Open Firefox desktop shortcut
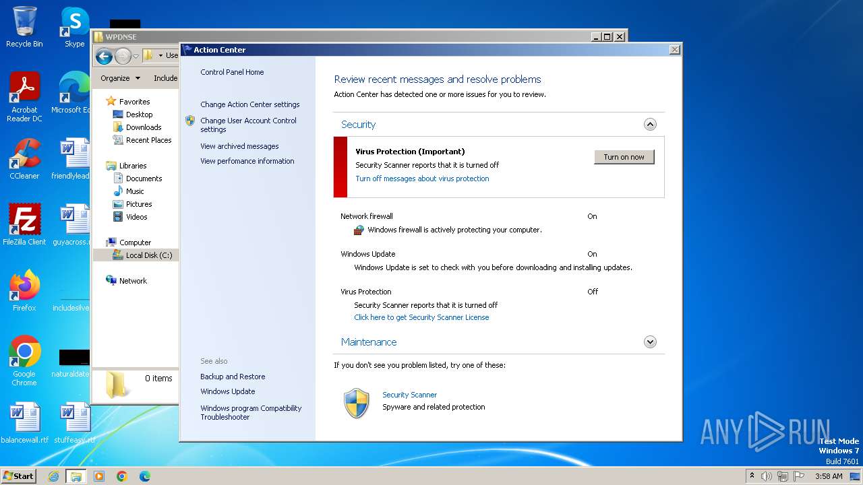The width and height of the screenshot is (863, 485). [x=24, y=291]
